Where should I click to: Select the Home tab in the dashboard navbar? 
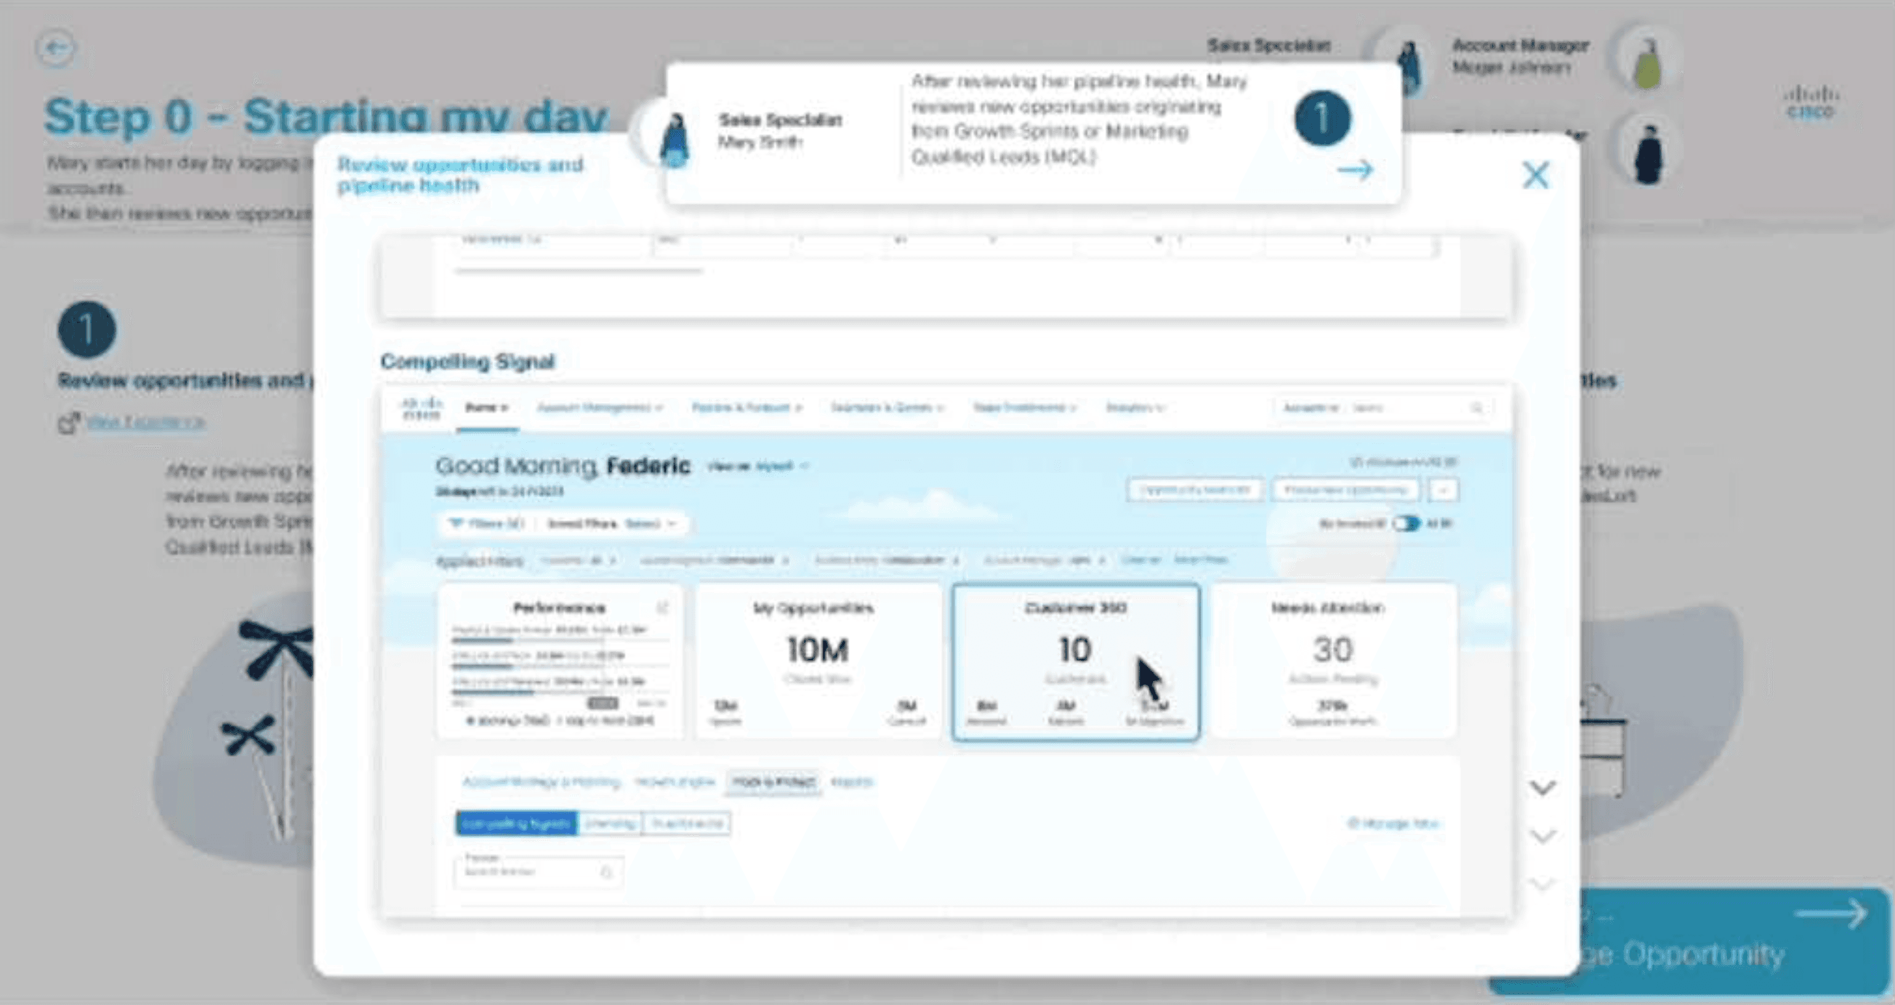(487, 408)
